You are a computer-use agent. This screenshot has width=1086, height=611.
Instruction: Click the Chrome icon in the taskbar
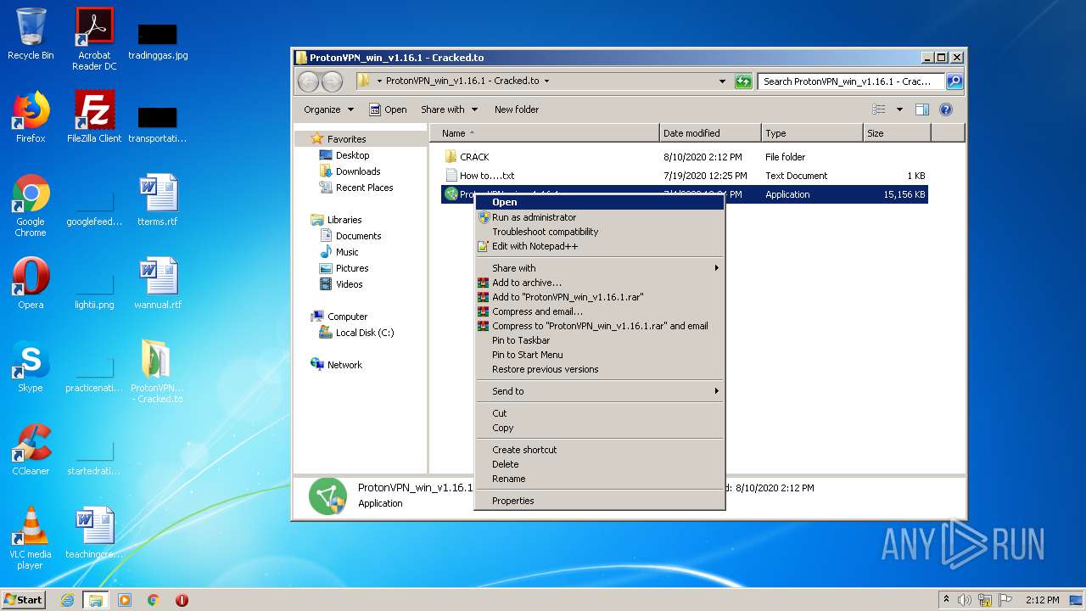click(154, 600)
